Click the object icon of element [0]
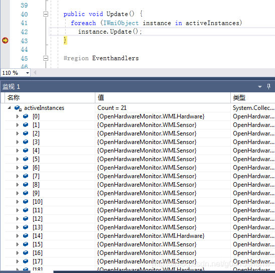The width and height of the screenshot is (275, 273). [26, 116]
